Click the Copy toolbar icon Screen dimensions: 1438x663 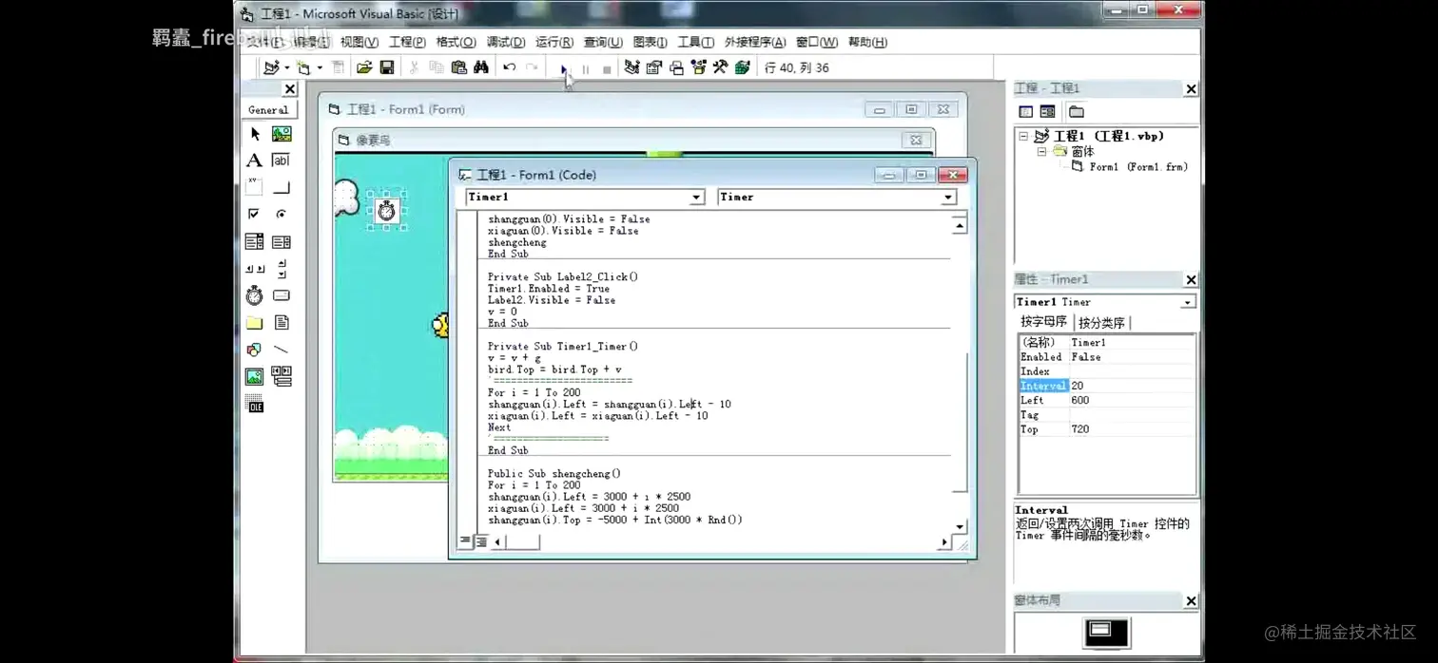(x=437, y=67)
